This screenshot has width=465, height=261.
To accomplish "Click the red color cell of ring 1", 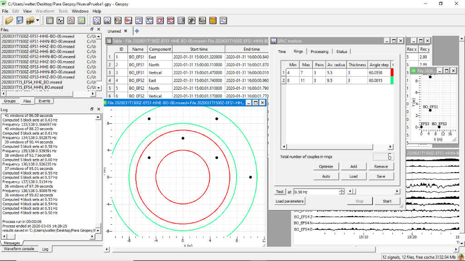I will [x=392, y=72].
